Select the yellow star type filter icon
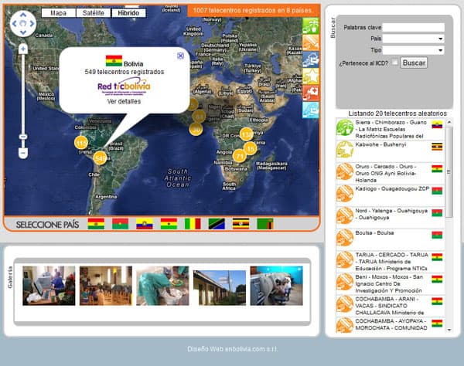 pyautogui.click(x=310, y=76)
